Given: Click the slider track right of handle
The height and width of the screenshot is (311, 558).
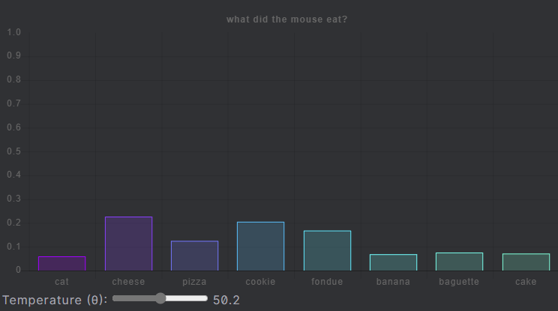Looking at the screenshot, I should tap(187, 298).
